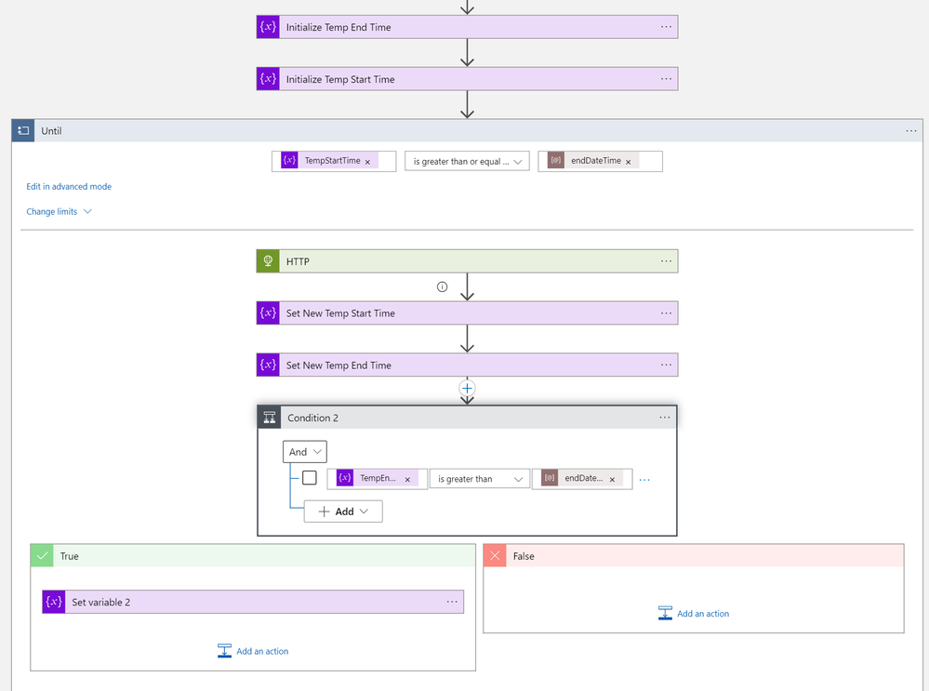Click the green True branch checkmark icon
This screenshot has height=691, width=929.
pyautogui.click(x=42, y=556)
